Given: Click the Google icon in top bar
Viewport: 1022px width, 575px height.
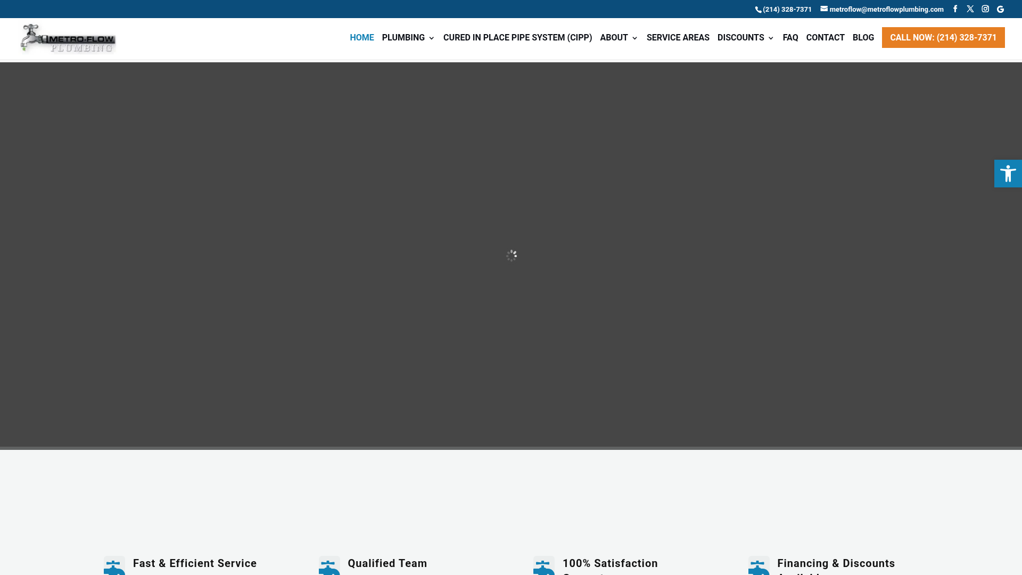Looking at the screenshot, I should point(1000,9).
